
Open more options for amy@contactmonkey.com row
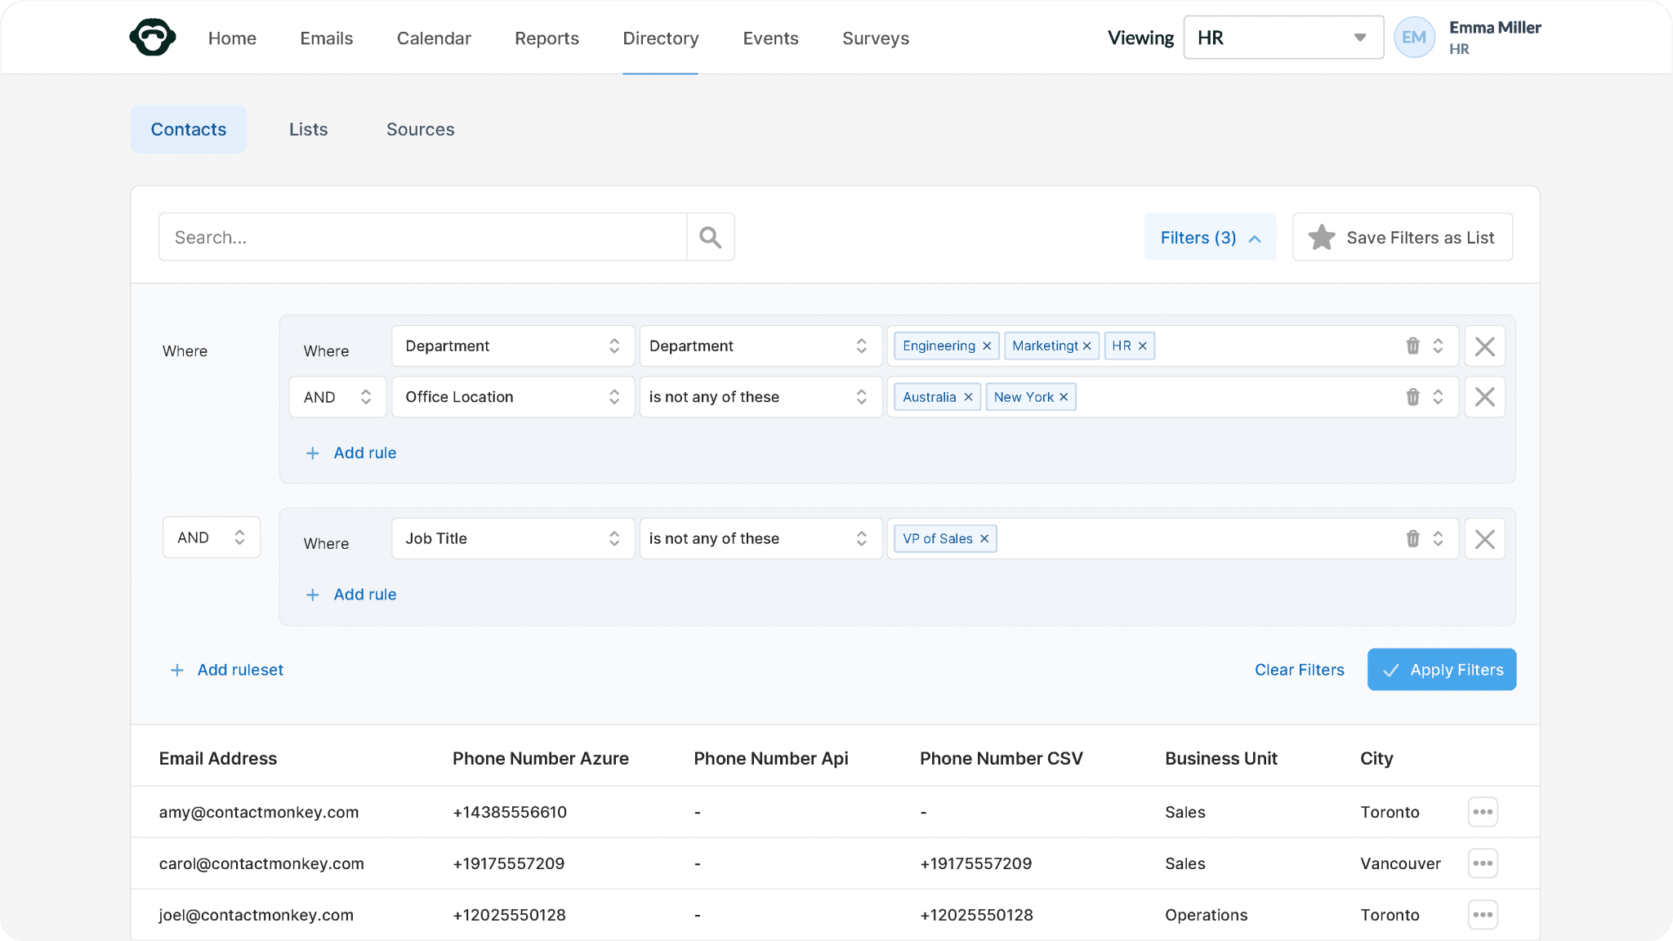1483,812
